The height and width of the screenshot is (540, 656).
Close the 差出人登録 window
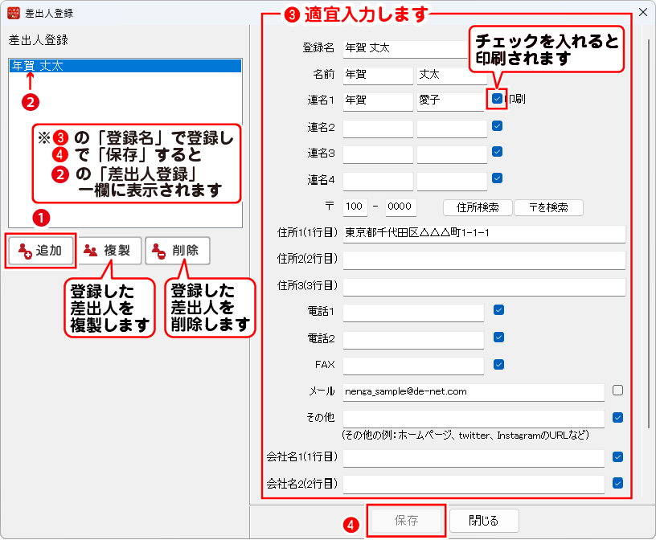coord(642,12)
